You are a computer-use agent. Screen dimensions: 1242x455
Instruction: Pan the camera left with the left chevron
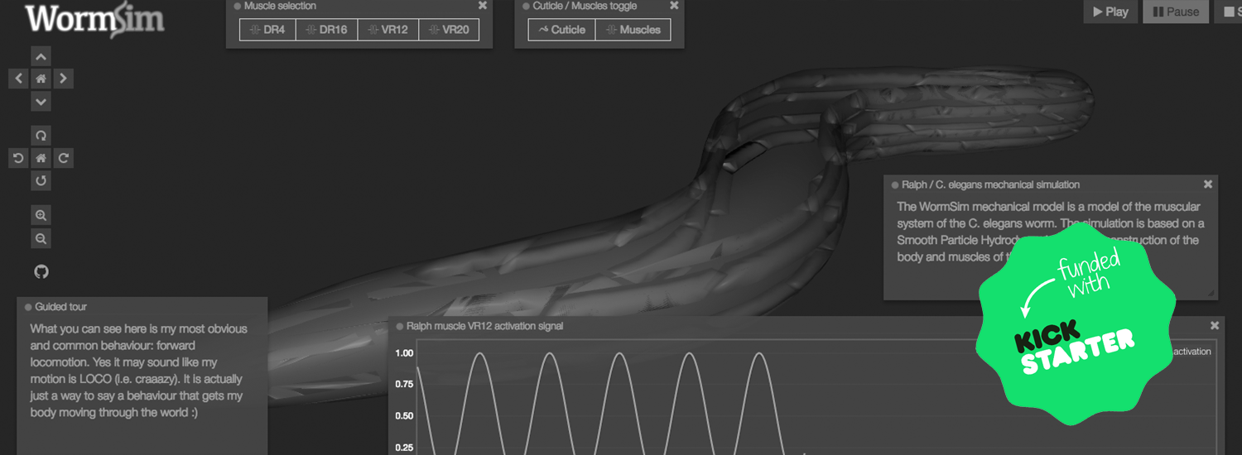(x=18, y=79)
